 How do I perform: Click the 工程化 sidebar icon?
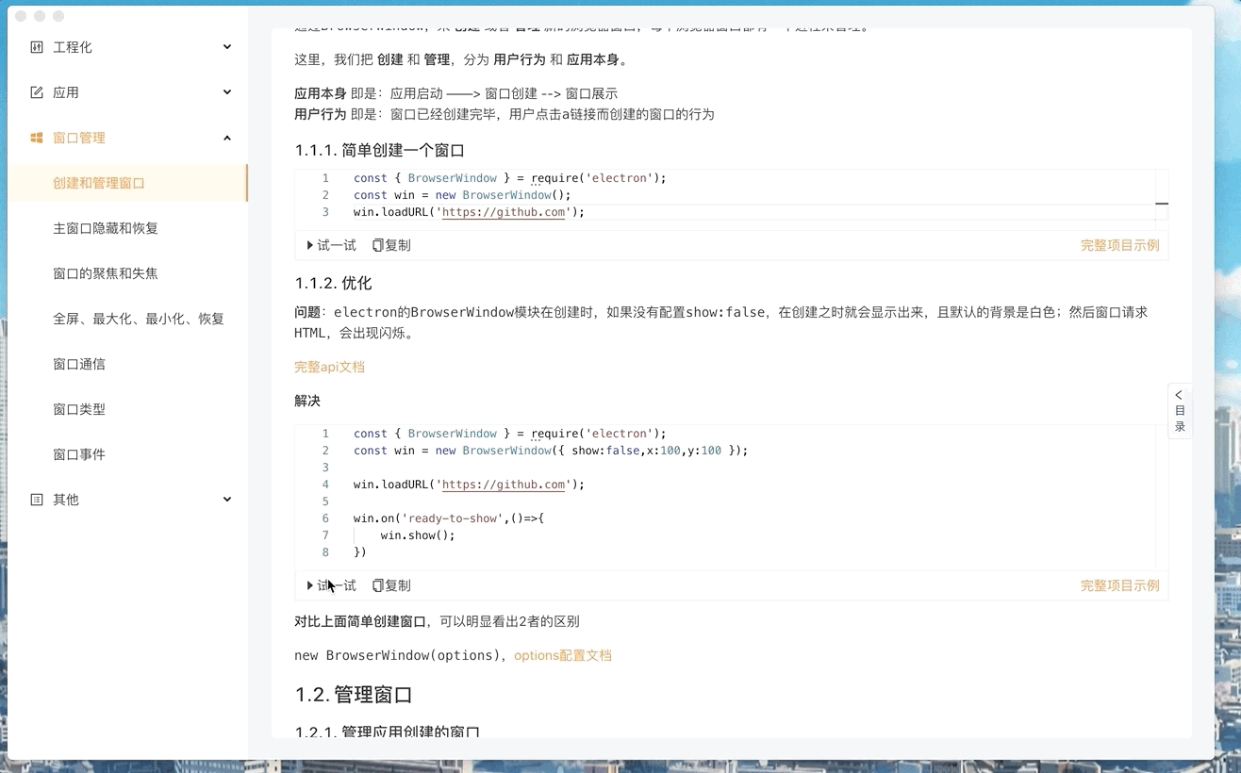coord(37,47)
